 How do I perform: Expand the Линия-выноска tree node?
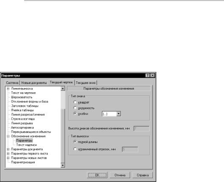click(8, 88)
